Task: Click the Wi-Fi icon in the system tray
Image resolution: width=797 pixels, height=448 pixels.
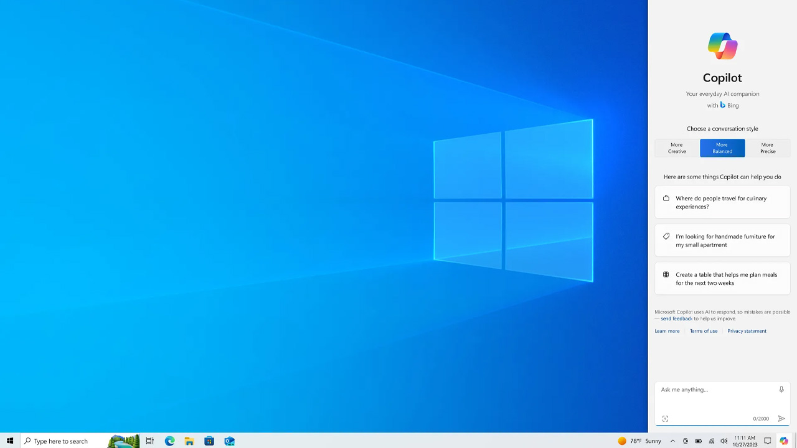Action: pos(712,441)
